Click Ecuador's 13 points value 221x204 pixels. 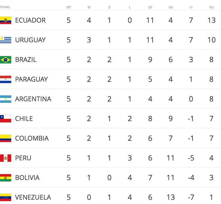(x=211, y=20)
